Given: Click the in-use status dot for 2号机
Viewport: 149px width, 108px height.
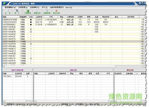Looking at the screenshot, I should (31, 22).
